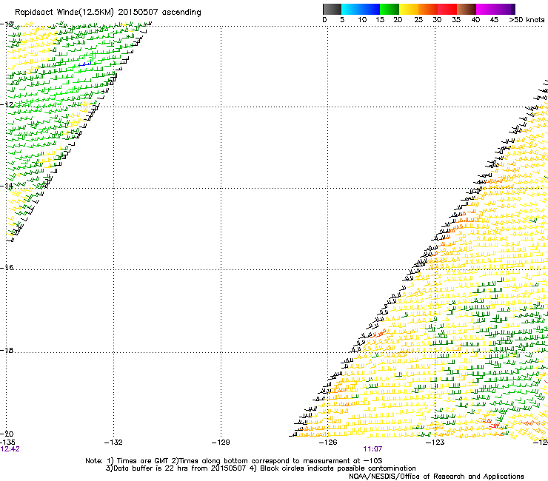The width and height of the screenshot is (548, 481).
Task: Click the latitude label '-18'
Action: [x=7, y=350]
